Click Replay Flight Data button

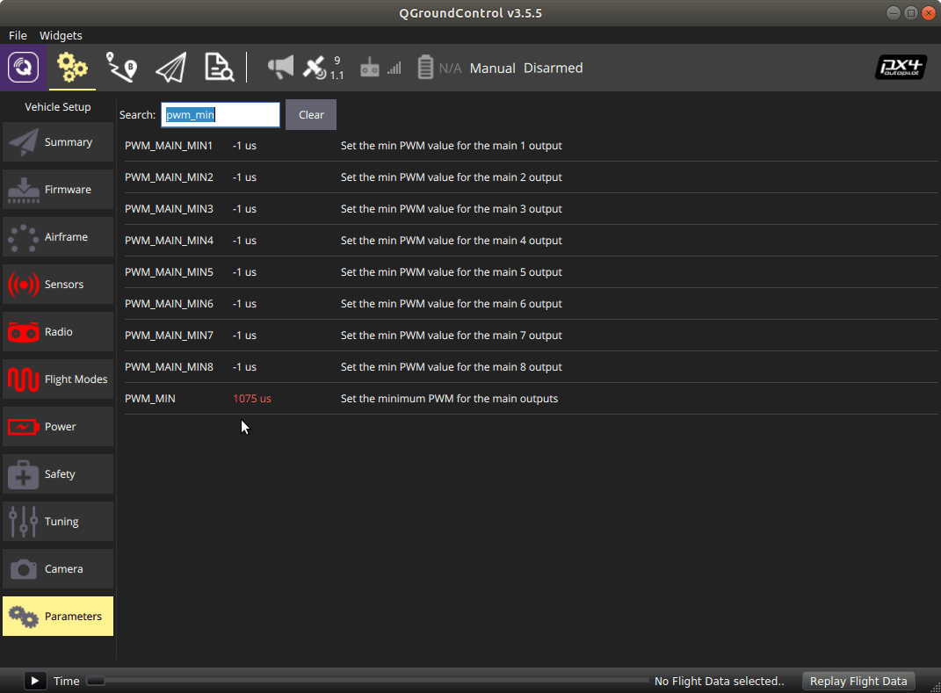(x=858, y=681)
